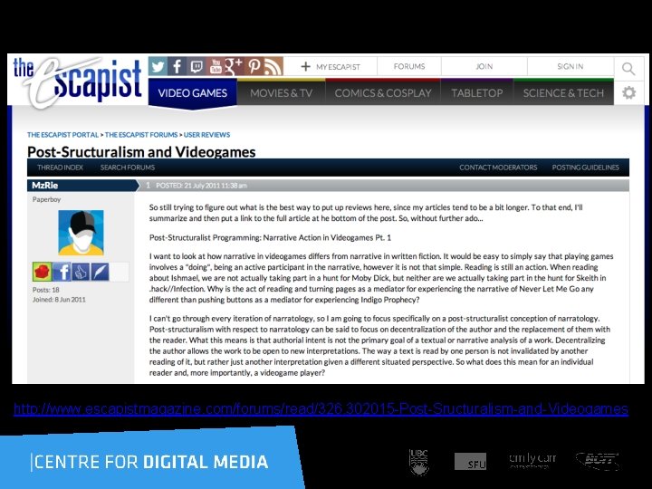Open the Forums menu item
The height and width of the screenshot is (489, 652).
[409, 66]
